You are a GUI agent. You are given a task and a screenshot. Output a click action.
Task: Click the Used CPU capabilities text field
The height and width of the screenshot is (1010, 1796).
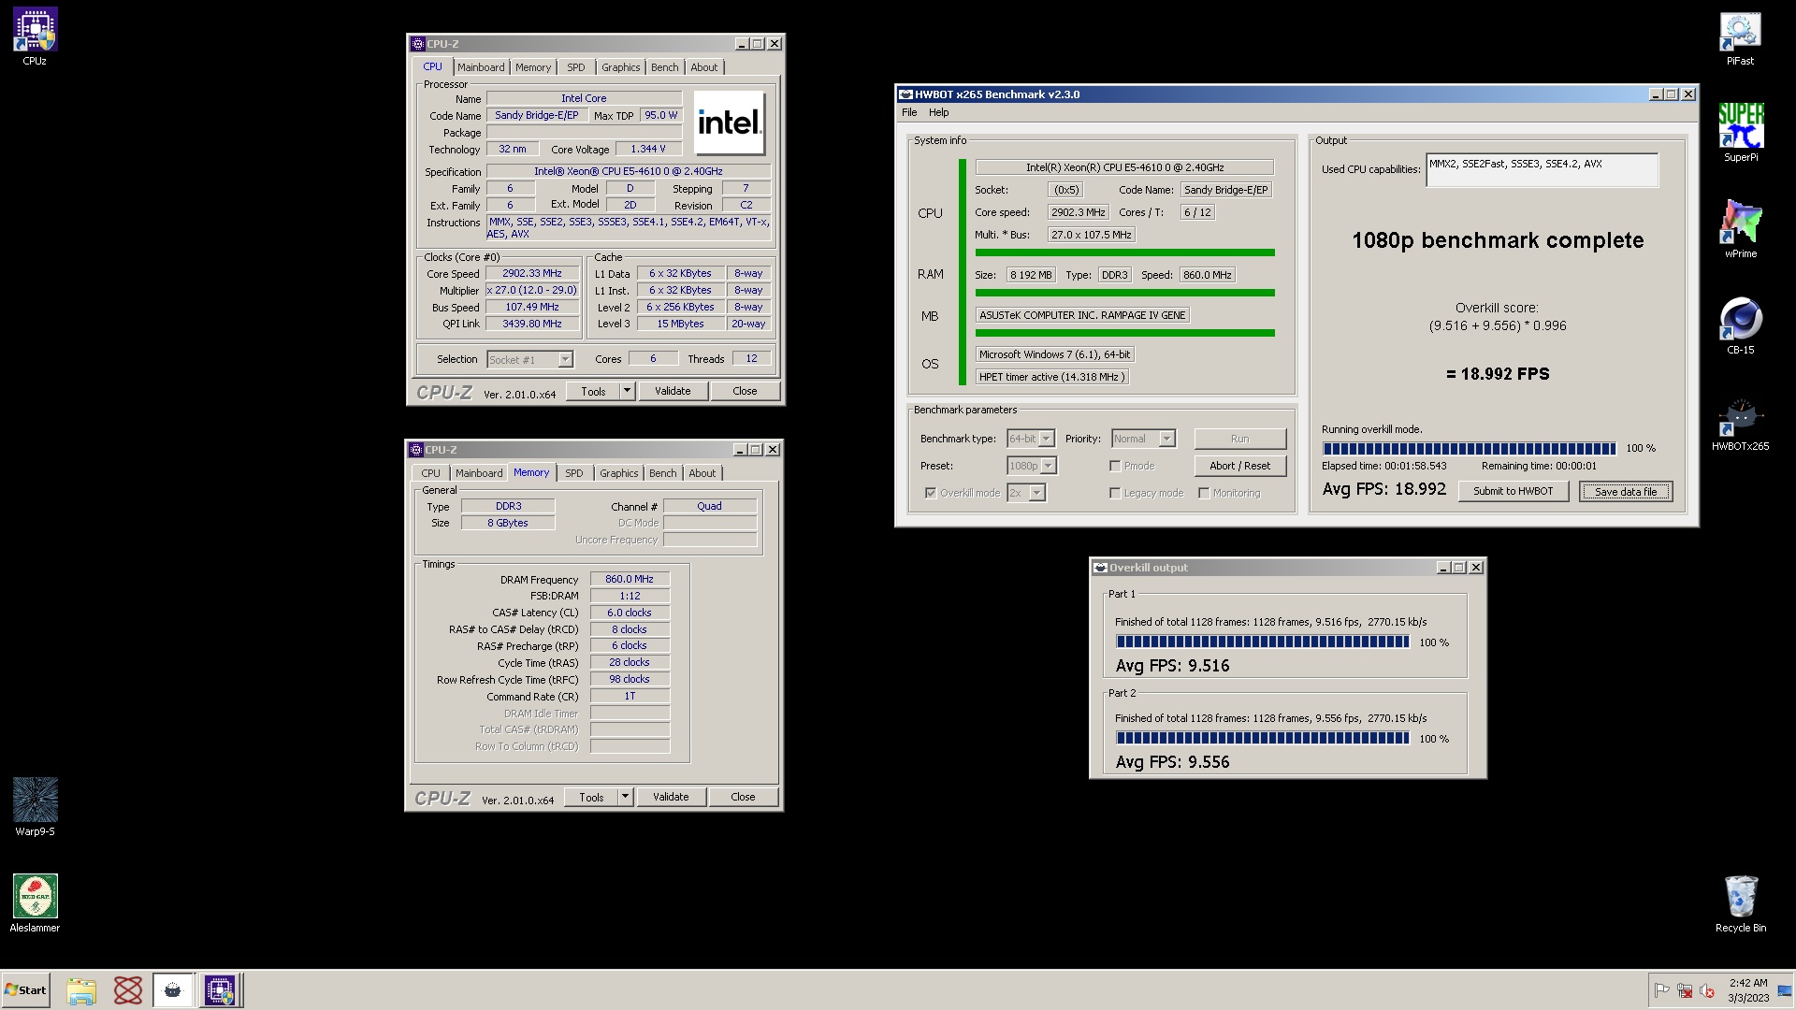(x=1542, y=170)
